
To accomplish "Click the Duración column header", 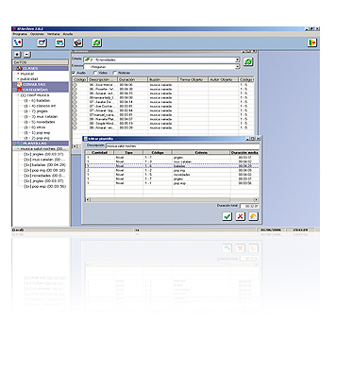I will (x=132, y=79).
